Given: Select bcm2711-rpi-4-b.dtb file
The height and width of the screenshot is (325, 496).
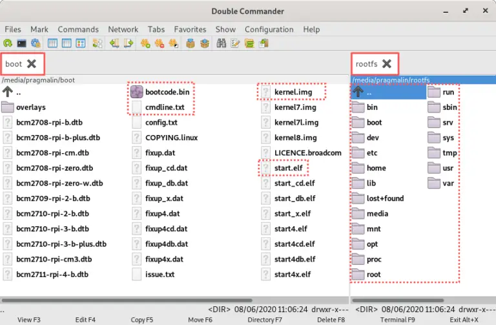Looking at the screenshot, I should (52, 274).
